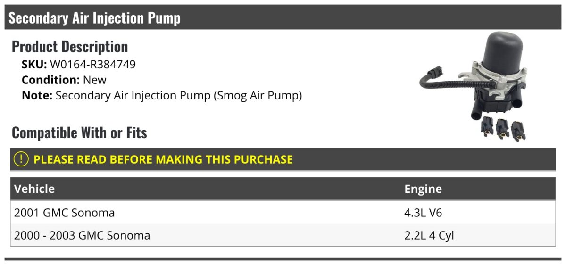Click the bold Condition label

[x=50, y=80]
